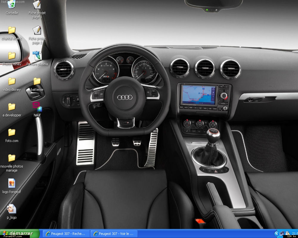
Task: Expand hidden system tray icons
Action: click(x=277, y=234)
